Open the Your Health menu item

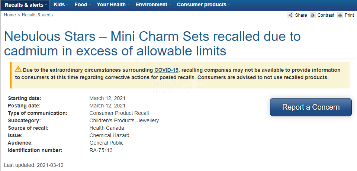111,4
